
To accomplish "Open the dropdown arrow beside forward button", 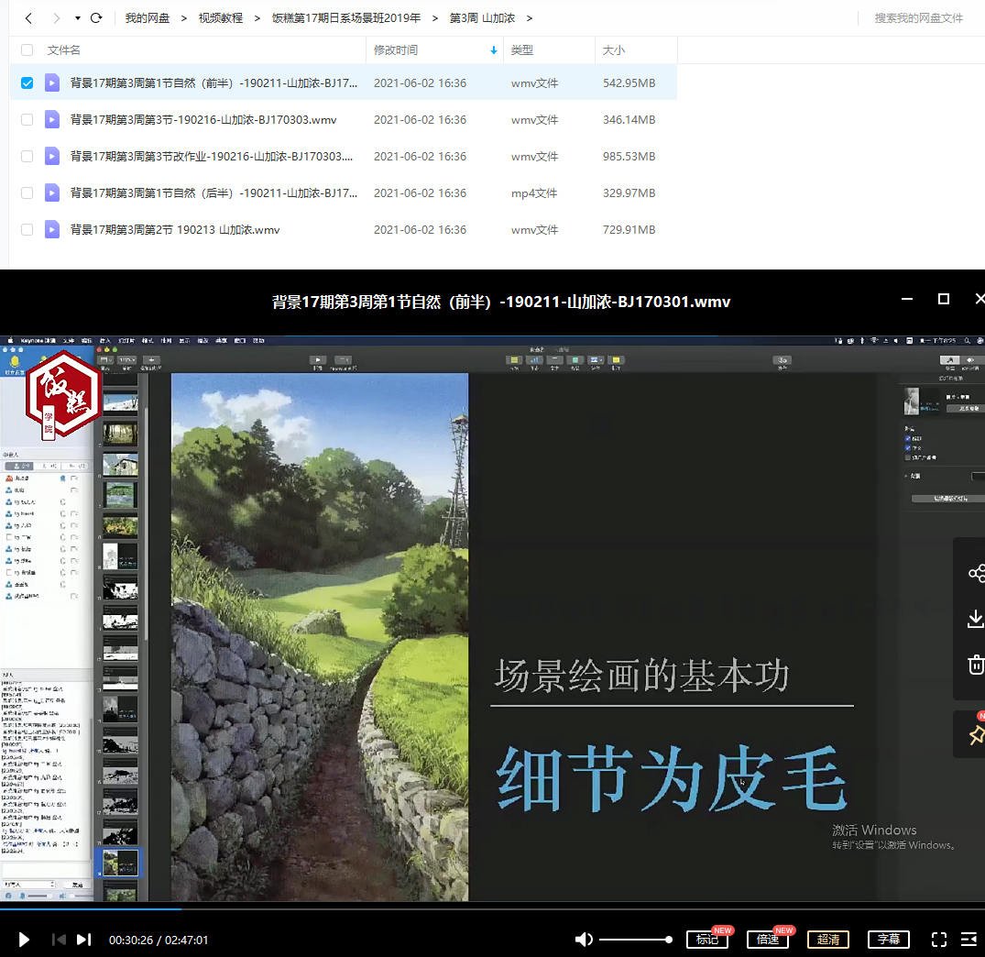I will pyautogui.click(x=76, y=17).
